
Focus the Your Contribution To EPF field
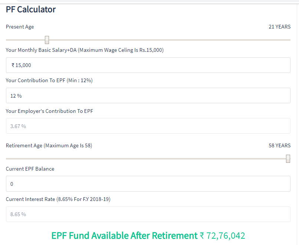(148, 96)
